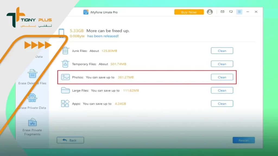
Task: Click the '5.33GB' freeable space value
Action: click(x=77, y=31)
